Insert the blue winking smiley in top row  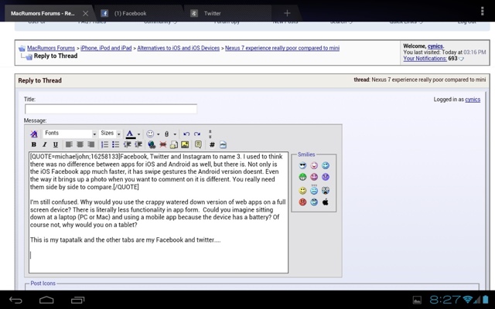[326, 165]
